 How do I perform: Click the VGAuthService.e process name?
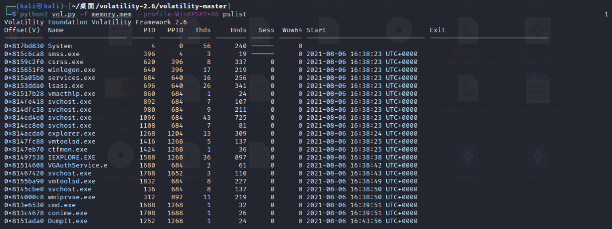[x=78, y=165]
